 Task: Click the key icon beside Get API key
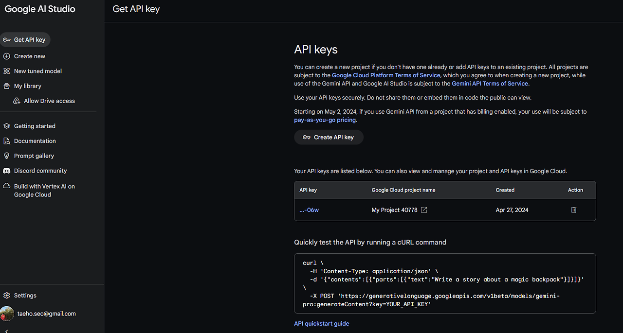click(7, 40)
